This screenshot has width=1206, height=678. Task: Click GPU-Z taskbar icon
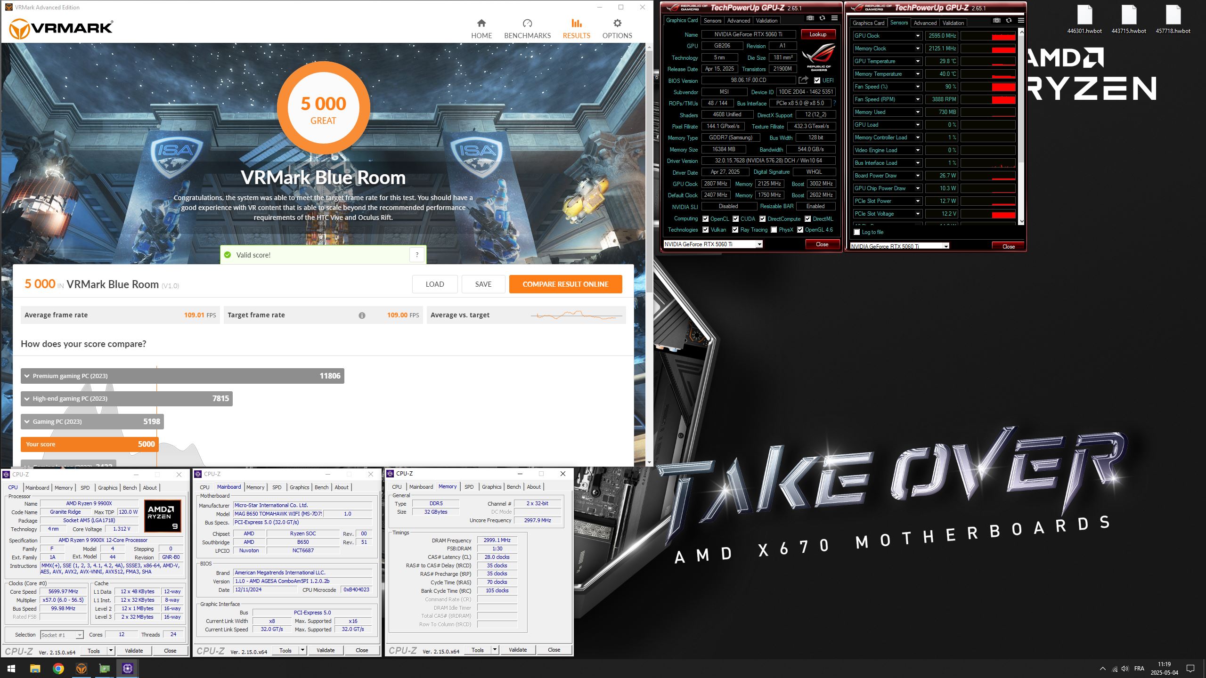pyautogui.click(x=104, y=669)
